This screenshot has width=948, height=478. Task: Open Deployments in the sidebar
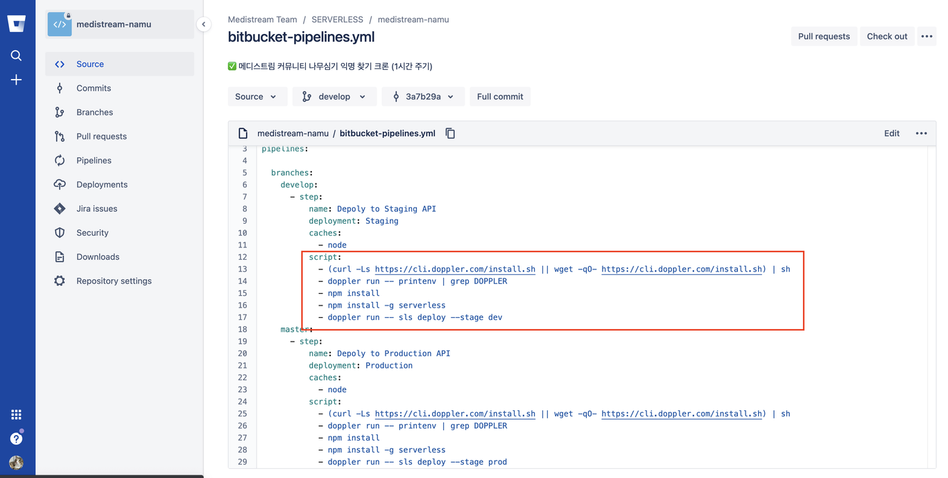120,184
